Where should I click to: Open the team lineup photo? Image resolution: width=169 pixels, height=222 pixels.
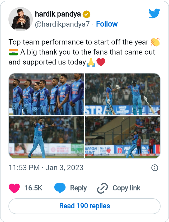click(x=46, y=94)
